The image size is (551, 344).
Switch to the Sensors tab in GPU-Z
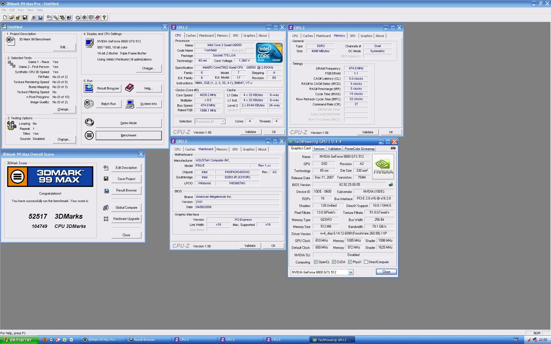click(x=319, y=149)
